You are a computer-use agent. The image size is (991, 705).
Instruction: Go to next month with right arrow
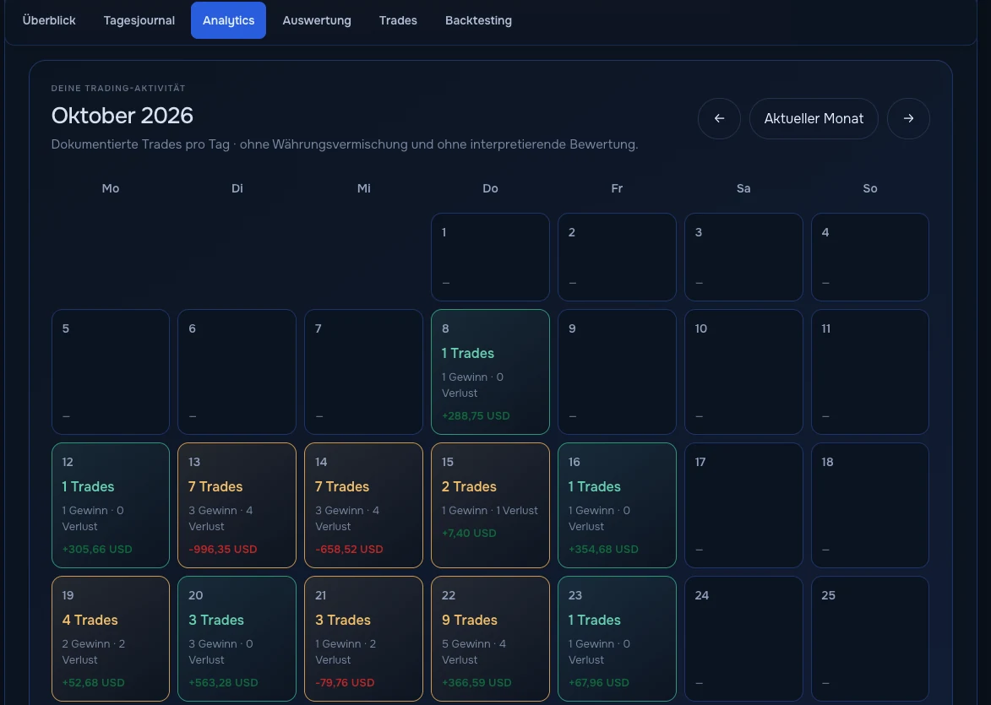point(908,118)
